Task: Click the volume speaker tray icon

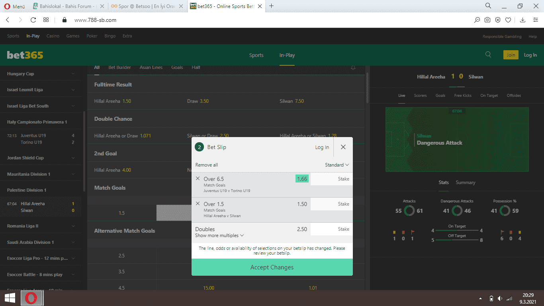Action: pyautogui.click(x=500, y=298)
